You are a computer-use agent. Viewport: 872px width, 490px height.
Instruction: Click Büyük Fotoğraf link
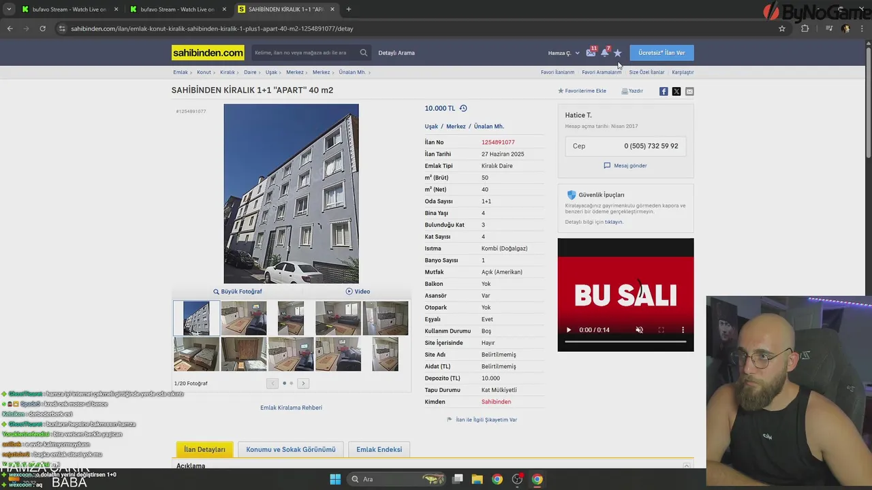point(238,291)
